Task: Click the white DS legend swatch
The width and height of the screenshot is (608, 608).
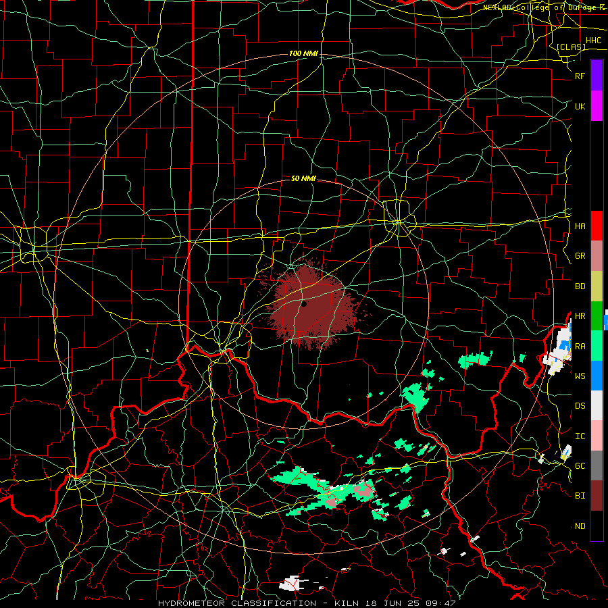Action: tap(597, 405)
